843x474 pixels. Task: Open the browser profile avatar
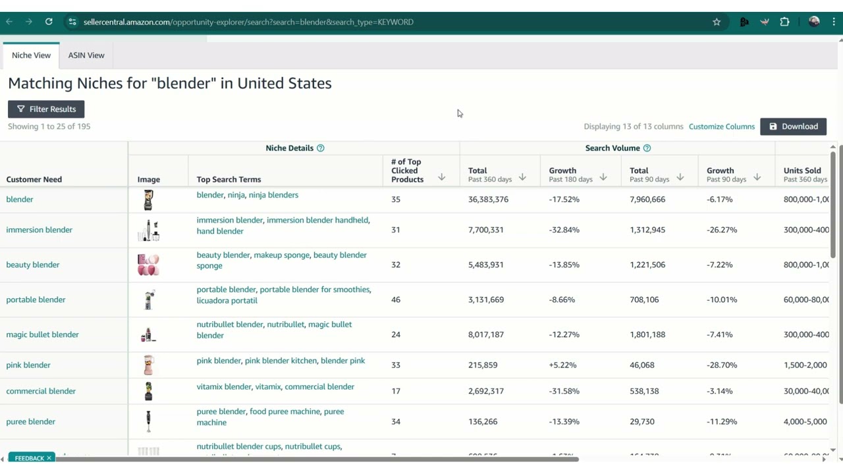click(x=815, y=22)
